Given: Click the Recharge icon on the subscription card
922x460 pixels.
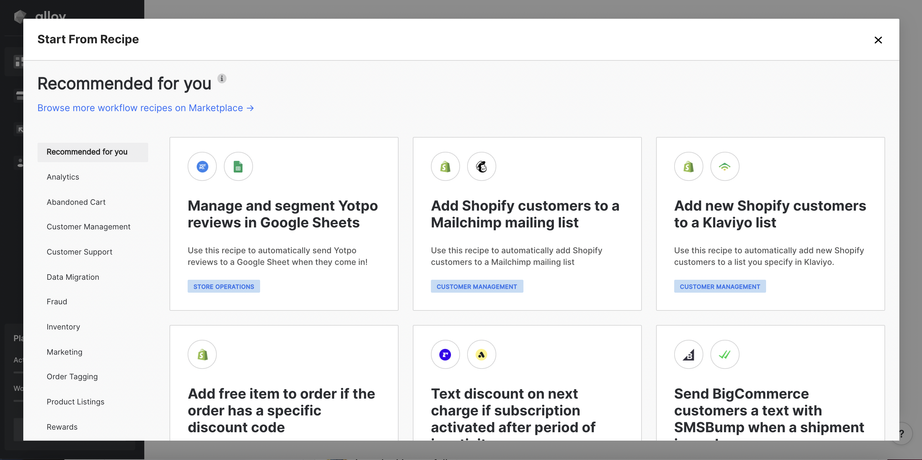Looking at the screenshot, I should click(445, 355).
